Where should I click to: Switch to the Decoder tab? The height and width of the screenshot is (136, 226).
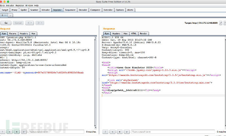pos(83,10)
